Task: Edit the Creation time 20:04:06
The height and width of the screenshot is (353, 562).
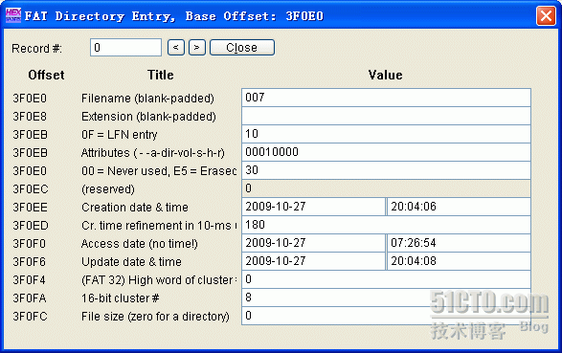Action: pos(459,207)
